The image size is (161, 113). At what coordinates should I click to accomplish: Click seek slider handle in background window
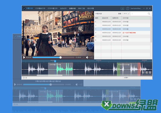coord(51,85)
